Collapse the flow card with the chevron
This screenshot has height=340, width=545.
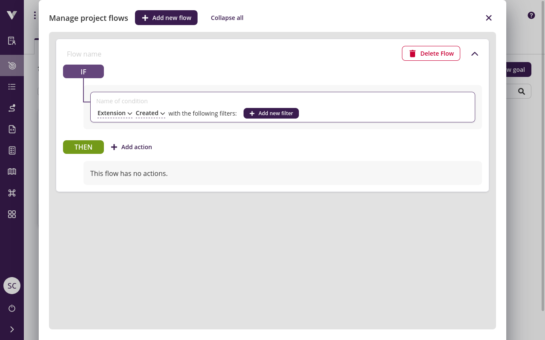click(475, 54)
